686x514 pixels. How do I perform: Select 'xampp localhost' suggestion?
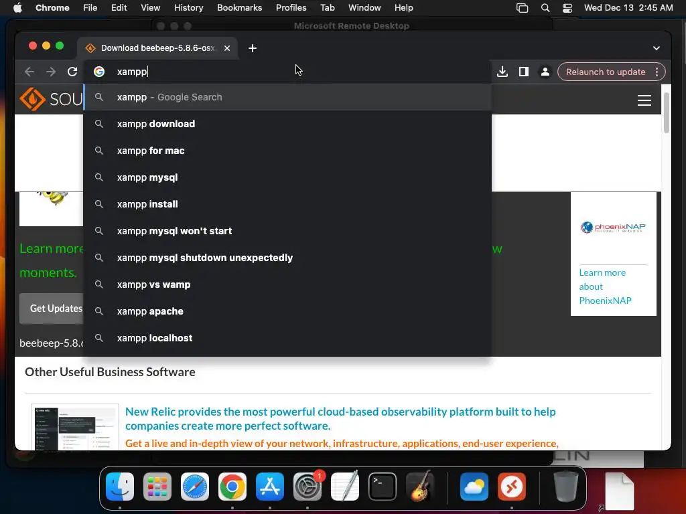click(288, 338)
